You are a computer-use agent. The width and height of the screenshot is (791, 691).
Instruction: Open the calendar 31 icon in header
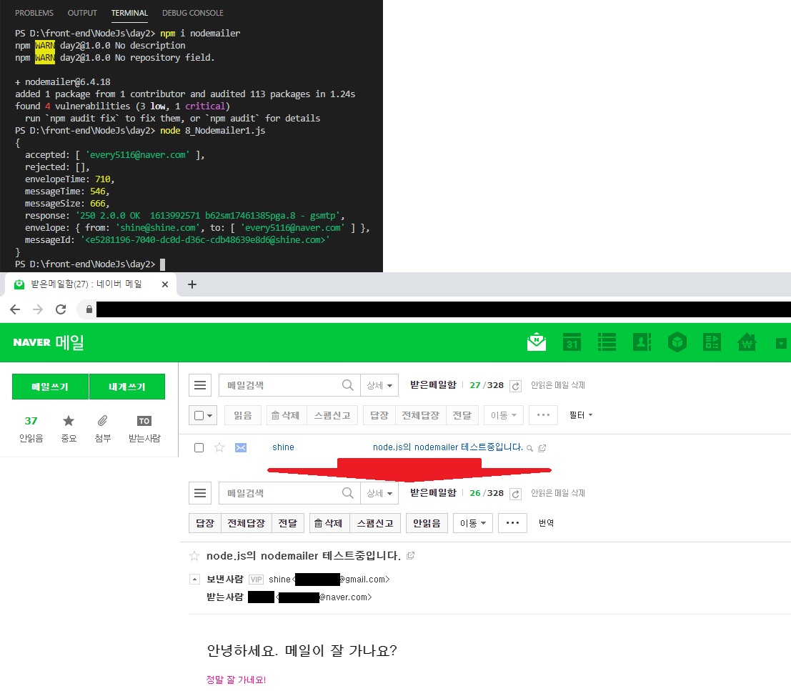click(572, 342)
